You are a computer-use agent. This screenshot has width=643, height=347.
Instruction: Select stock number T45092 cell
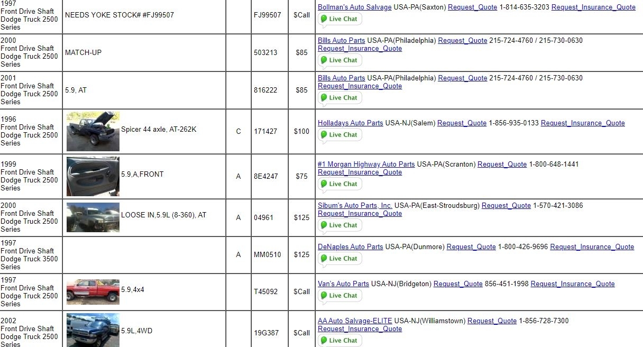(x=270, y=292)
